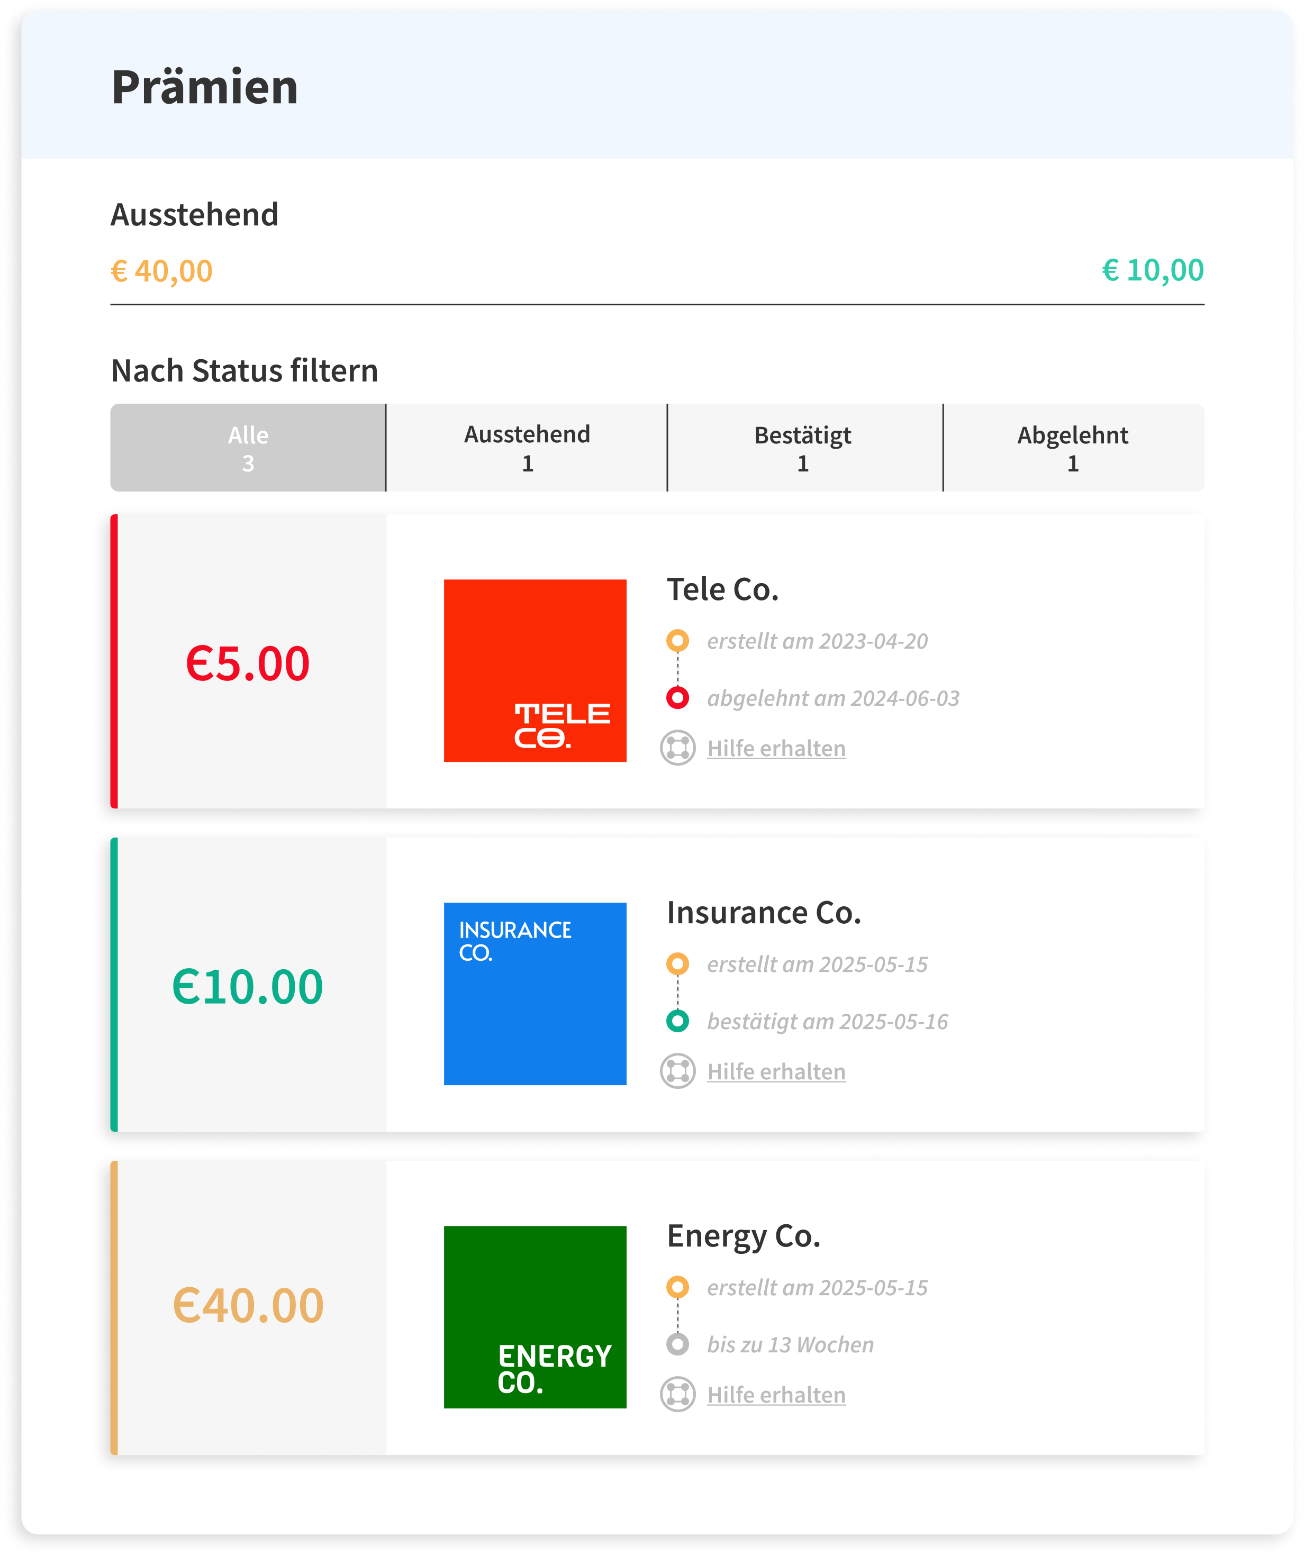Click the €40.00 Energy Co. reward amount
Screen dimensions: 1304x1556
pyautogui.click(x=248, y=1306)
